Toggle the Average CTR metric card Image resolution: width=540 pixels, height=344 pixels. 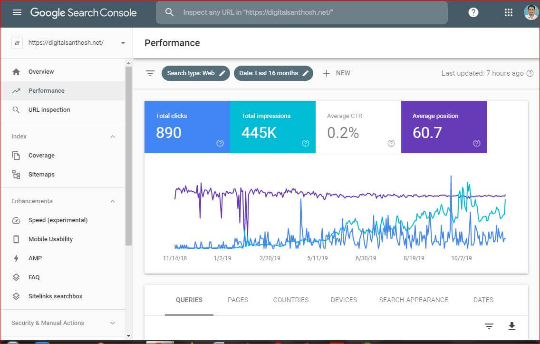[358, 127]
